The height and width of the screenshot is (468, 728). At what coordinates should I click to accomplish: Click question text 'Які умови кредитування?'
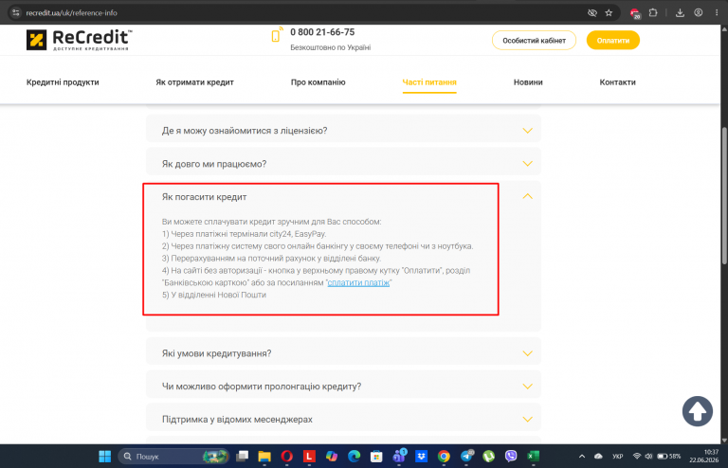click(216, 353)
